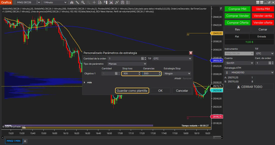The height and width of the screenshot is (145, 275).
Task: Open the 1 Minuto interval dropdown
Action: (55, 2)
